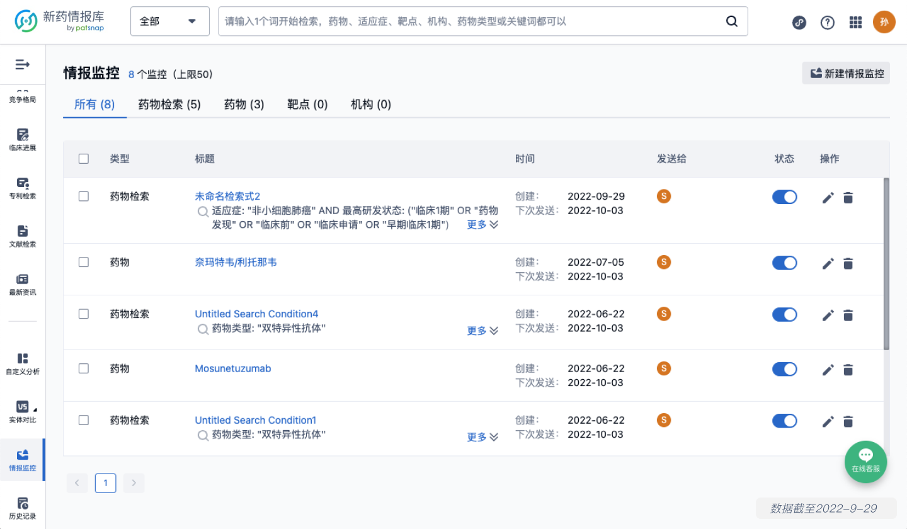Delete Untitled Search Condition1 monitor

pyautogui.click(x=848, y=421)
